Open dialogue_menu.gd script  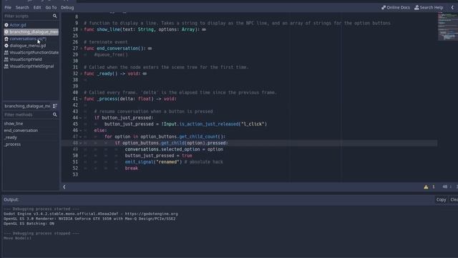(x=28, y=46)
